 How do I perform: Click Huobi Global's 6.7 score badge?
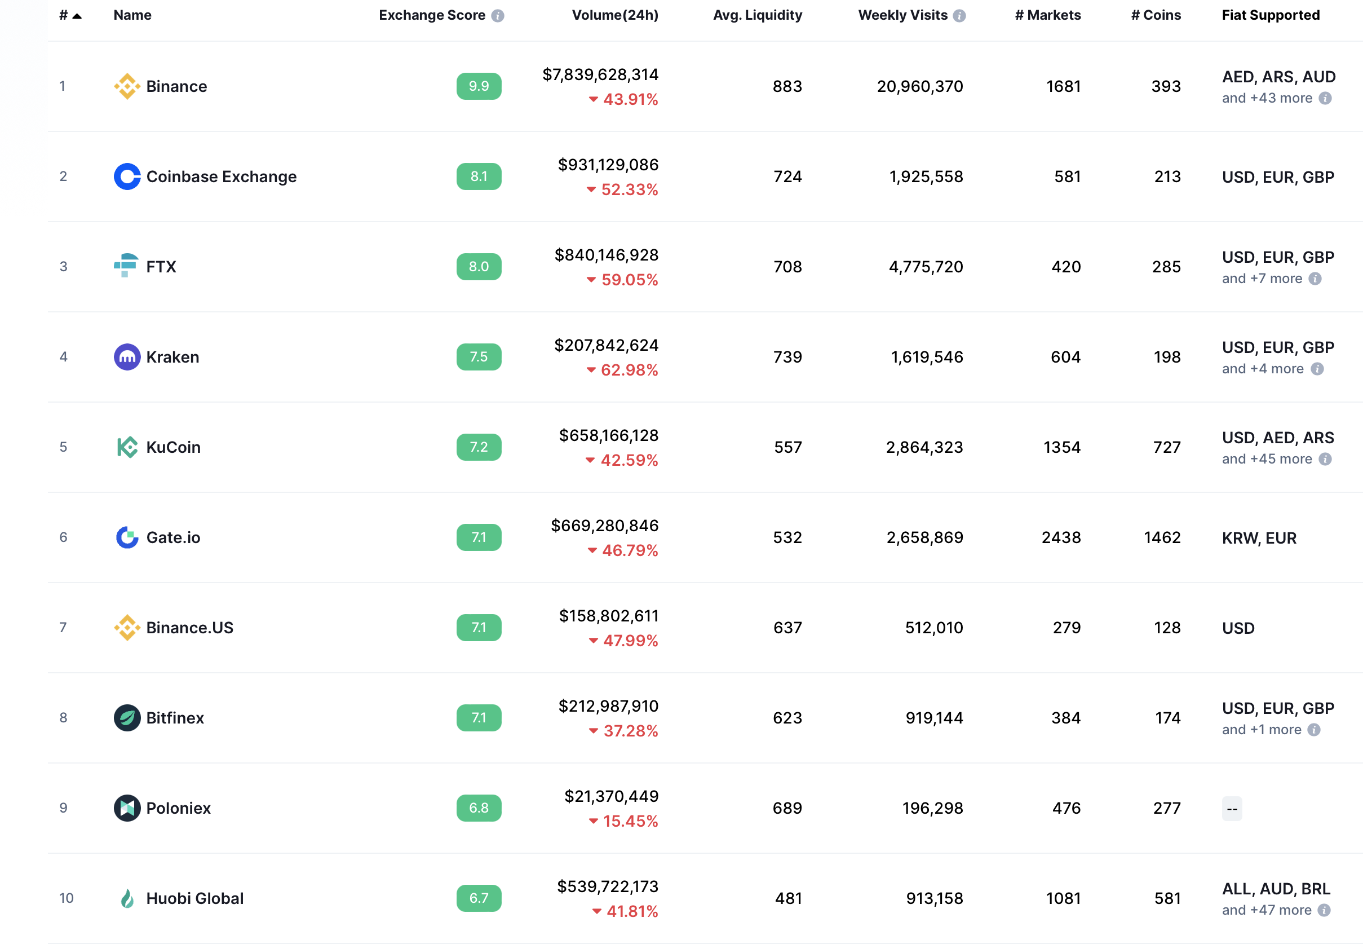(x=479, y=898)
